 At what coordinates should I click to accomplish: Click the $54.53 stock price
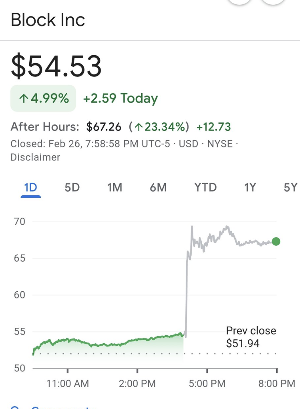(56, 66)
